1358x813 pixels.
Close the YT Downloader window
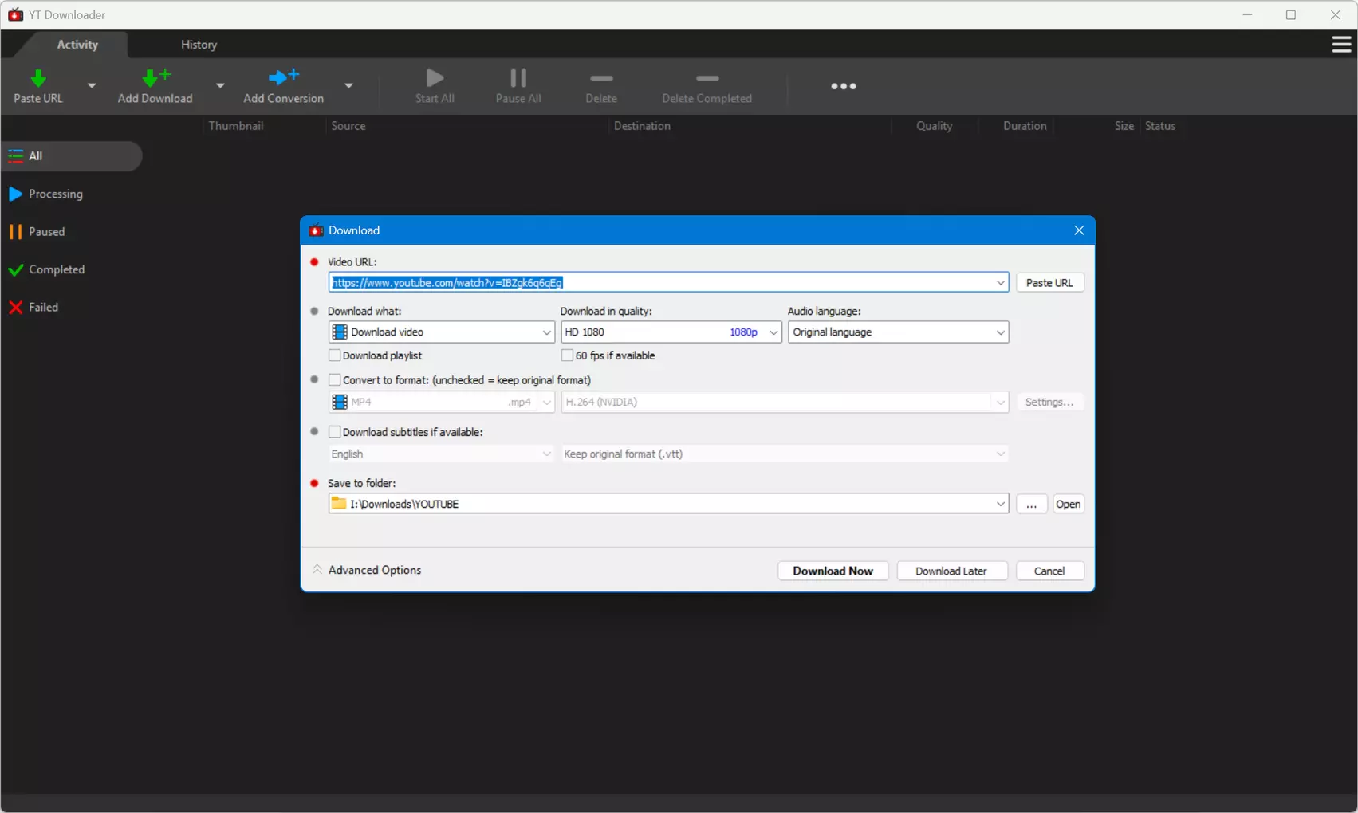(x=1335, y=14)
